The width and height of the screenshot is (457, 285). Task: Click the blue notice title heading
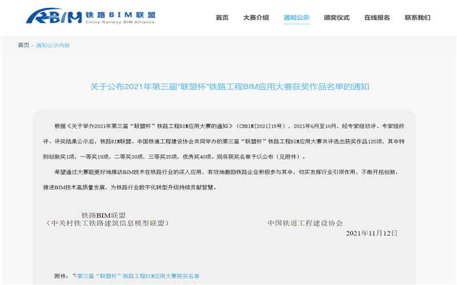[x=230, y=87]
